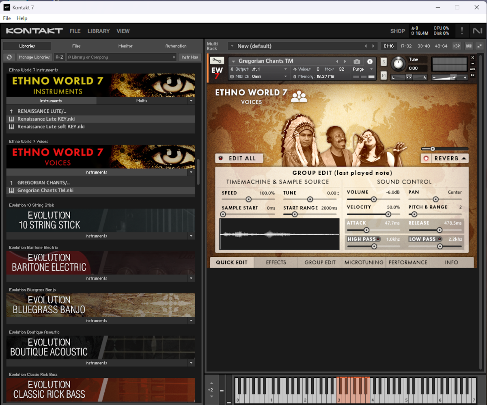Load next instrument with the right arrow

(345, 61)
